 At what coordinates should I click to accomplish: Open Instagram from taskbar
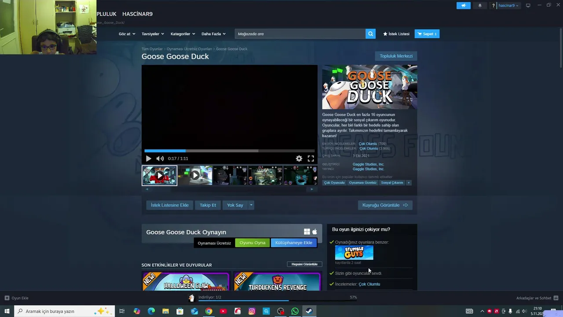click(x=252, y=311)
